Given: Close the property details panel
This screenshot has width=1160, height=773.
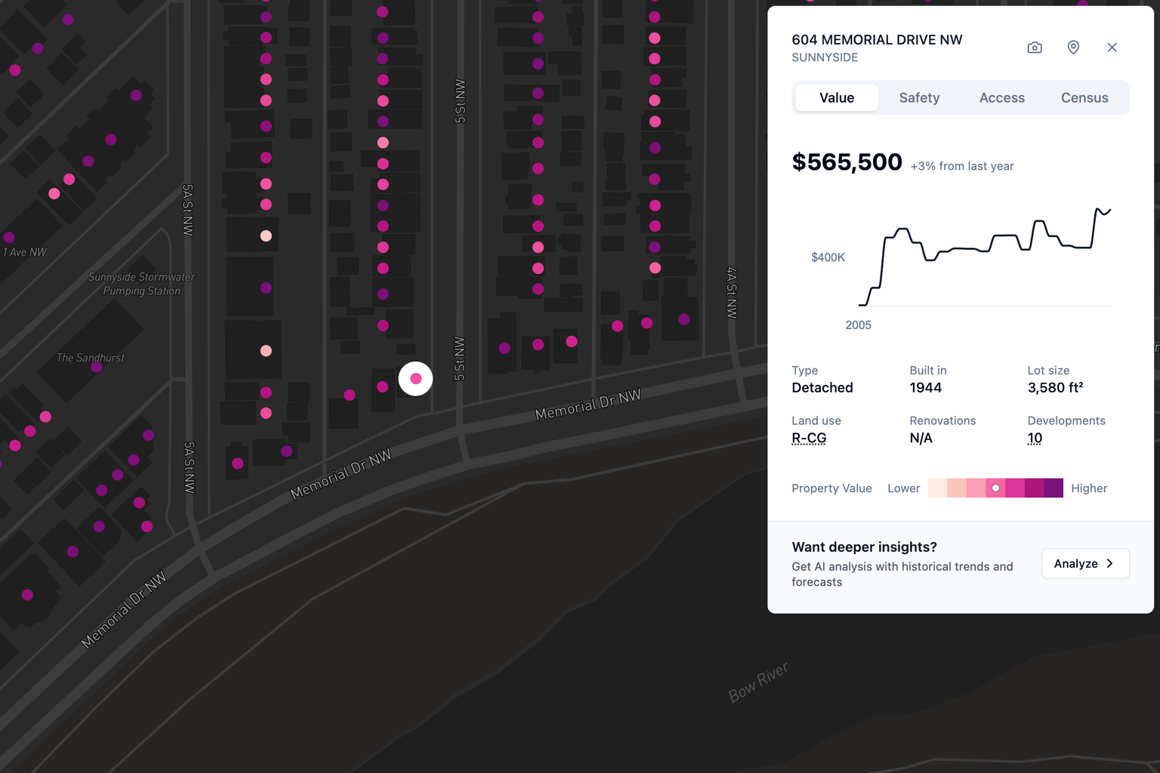Looking at the screenshot, I should click(x=1112, y=48).
